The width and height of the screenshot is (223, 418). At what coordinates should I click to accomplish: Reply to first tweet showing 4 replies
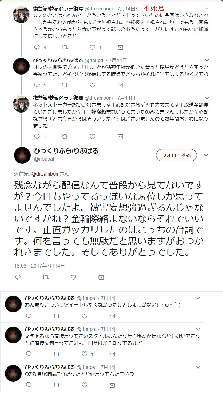click(37, 47)
